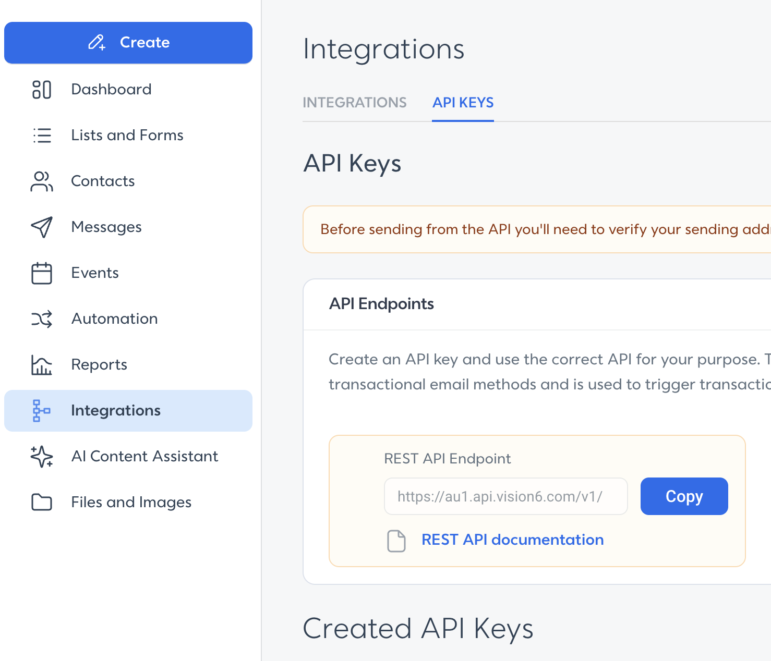771x661 pixels.
Task: Click the Files and Images folder icon
Action: point(42,502)
